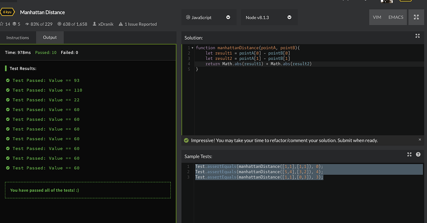The image size is (427, 223).
Task: Click the star icon to favorite the kata
Action: [2, 24]
